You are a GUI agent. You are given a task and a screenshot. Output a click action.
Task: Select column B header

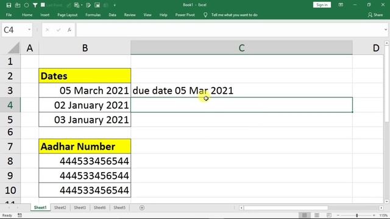coord(85,47)
